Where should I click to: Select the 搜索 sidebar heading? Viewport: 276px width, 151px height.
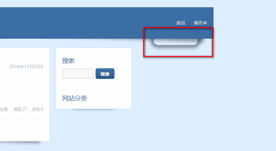click(68, 61)
